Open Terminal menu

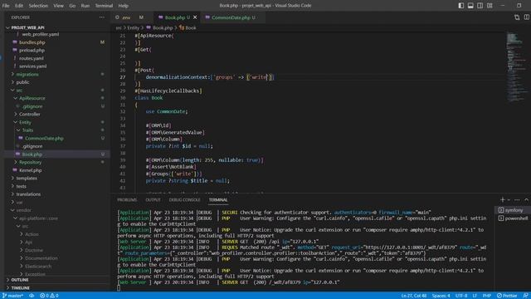tap(104, 6)
